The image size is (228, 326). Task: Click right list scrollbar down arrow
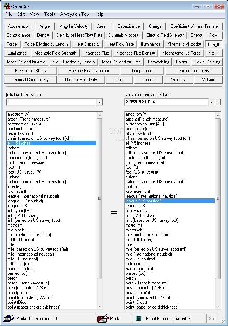point(218,306)
